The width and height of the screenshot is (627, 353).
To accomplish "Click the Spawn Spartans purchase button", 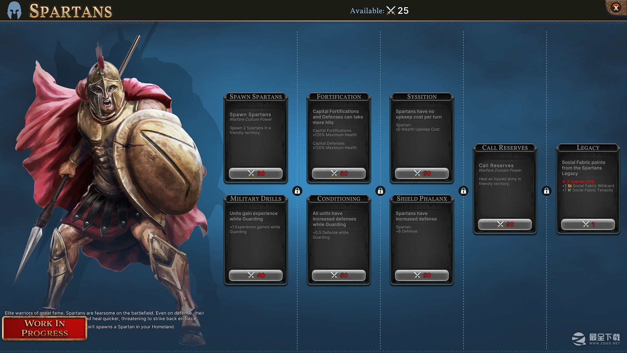I will pyautogui.click(x=255, y=173).
